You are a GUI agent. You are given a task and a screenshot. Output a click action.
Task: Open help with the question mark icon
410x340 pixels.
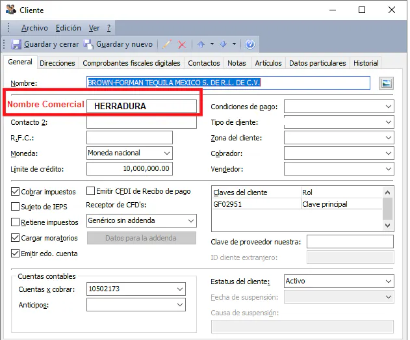[250, 44]
